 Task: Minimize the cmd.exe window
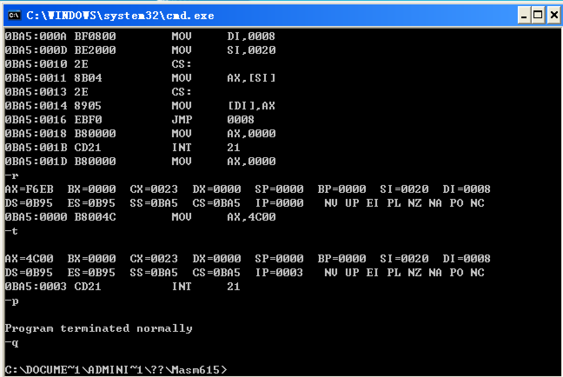[x=524, y=16]
